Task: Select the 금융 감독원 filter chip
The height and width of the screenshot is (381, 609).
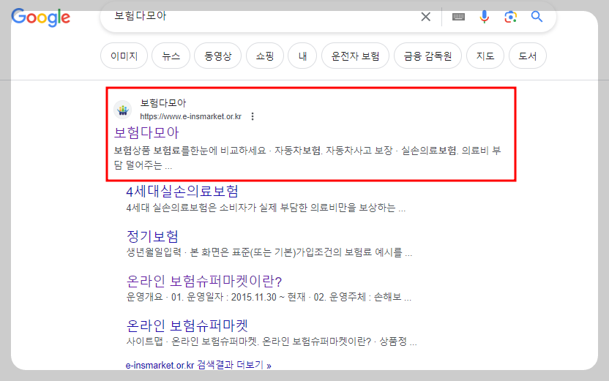Action: pyautogui.click(x=427, y=56)
